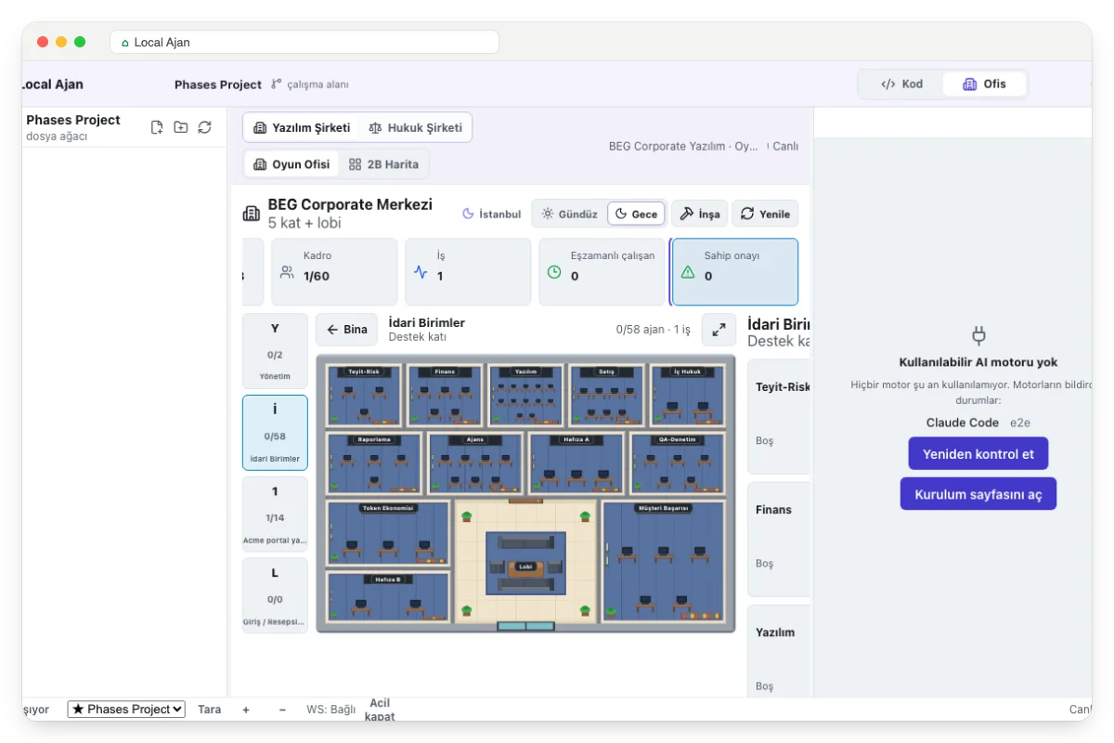
Task: Select the İdari Birimler floor in floor list
Action: pyautogui.click(x=275, y=433)
